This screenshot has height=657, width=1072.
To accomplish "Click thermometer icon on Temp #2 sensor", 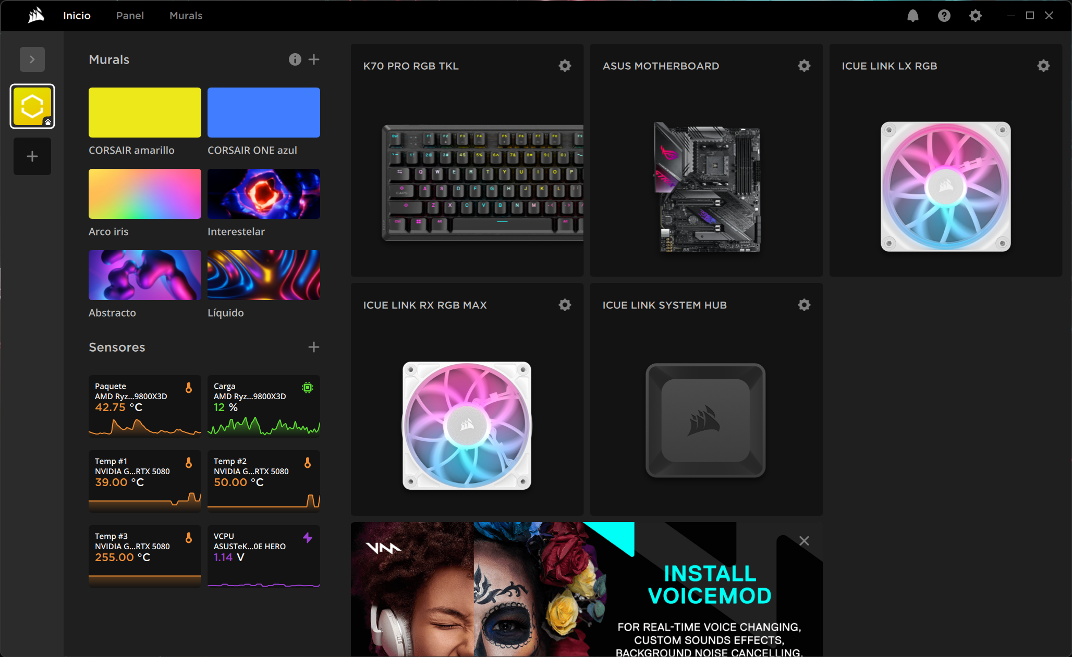I will [x=308, y=463].
